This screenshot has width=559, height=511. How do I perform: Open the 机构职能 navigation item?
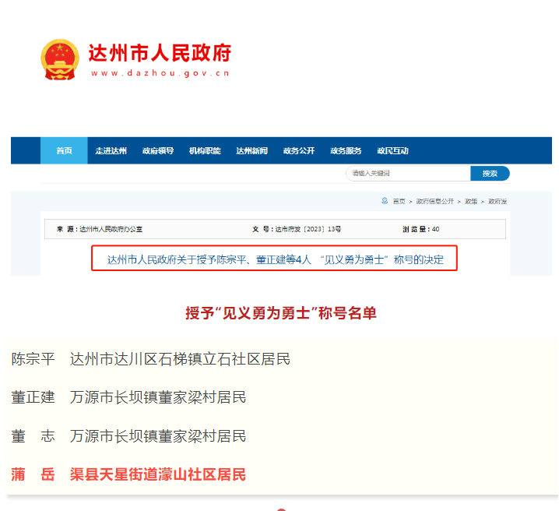coord(205,151)
